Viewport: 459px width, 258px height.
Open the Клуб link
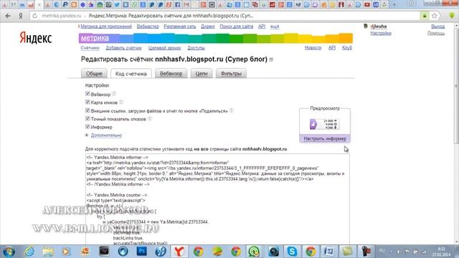pos(347,48)
